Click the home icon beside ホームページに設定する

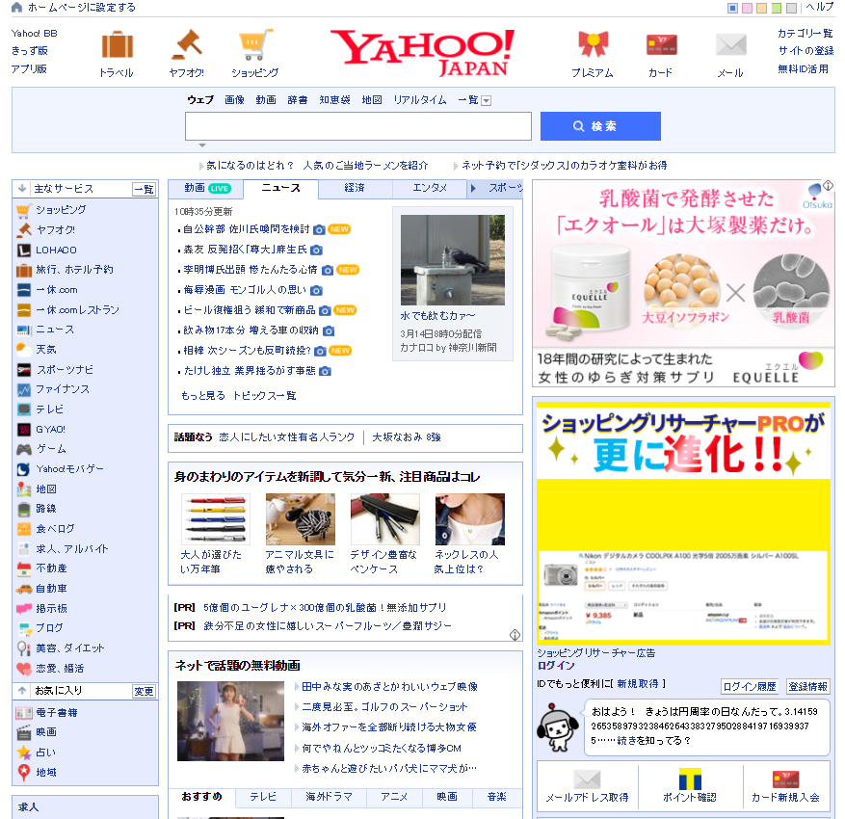16,7
